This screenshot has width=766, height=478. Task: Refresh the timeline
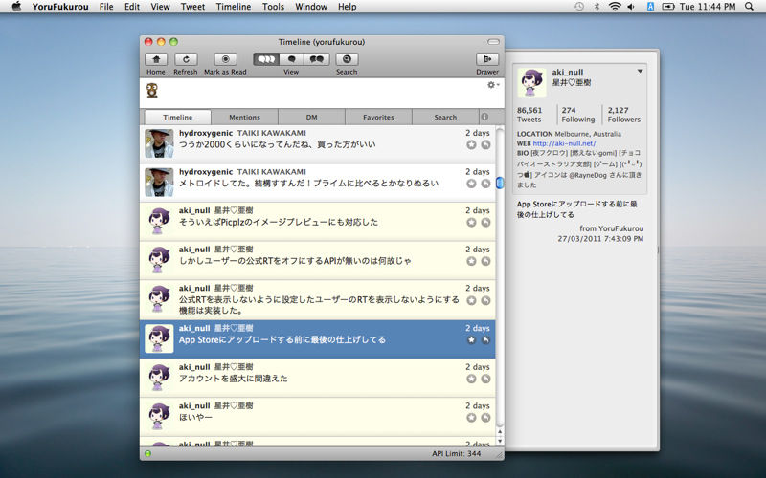[185, 59]
